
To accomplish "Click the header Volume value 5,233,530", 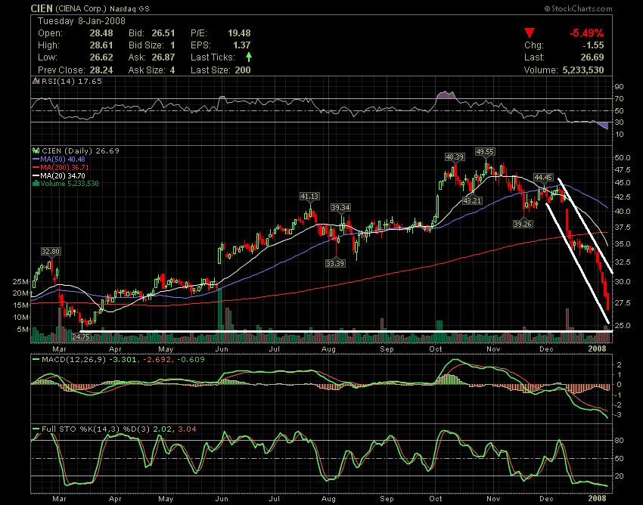I will click(583, 70).
